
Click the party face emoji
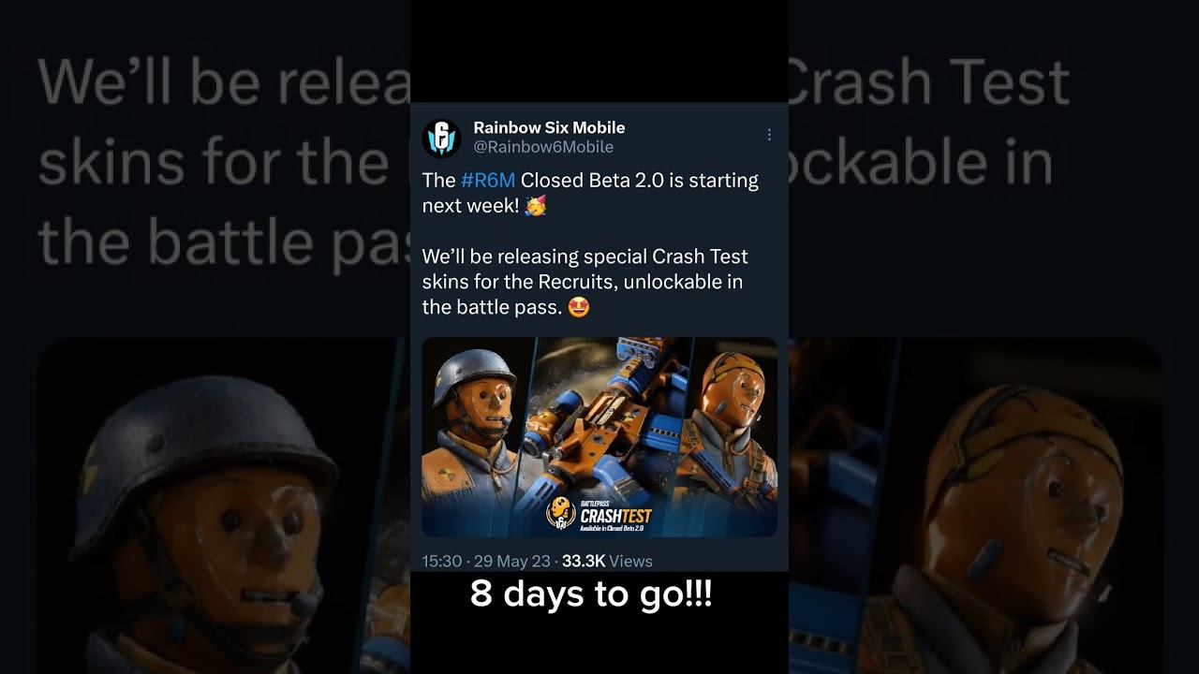(x=536, y=205)
